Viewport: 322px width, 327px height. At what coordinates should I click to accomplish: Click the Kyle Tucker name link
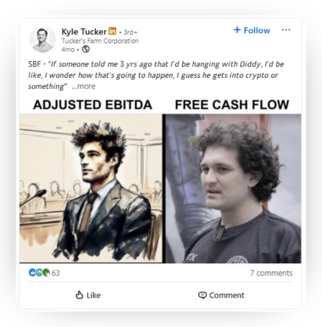tap(84, 31)
